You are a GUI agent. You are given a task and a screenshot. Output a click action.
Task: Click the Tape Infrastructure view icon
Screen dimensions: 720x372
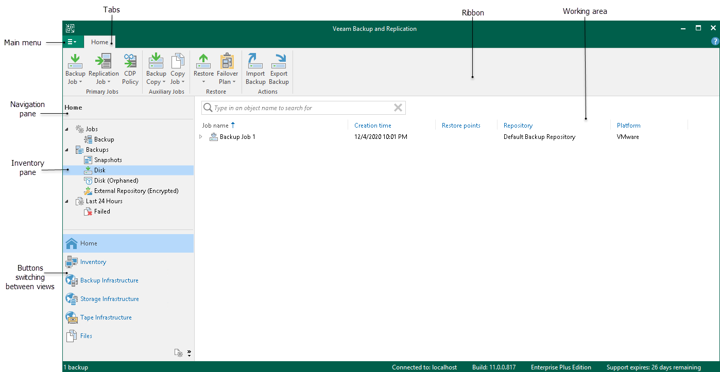coord(72,317)
